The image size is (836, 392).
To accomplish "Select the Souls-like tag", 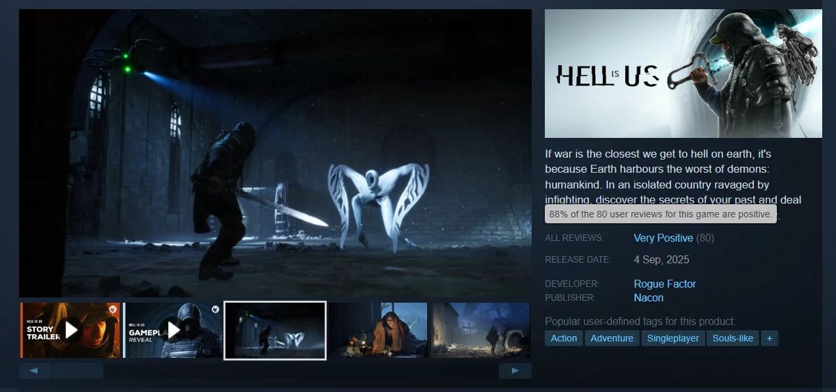I will click(733, 338).
